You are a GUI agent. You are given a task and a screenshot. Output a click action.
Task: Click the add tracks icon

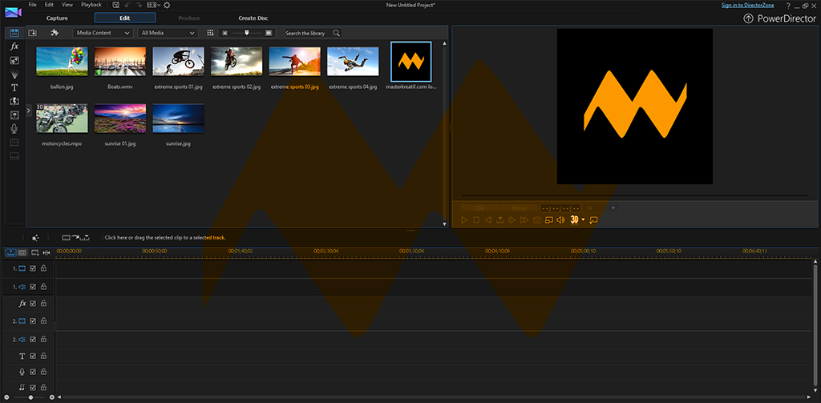point(35,253)
